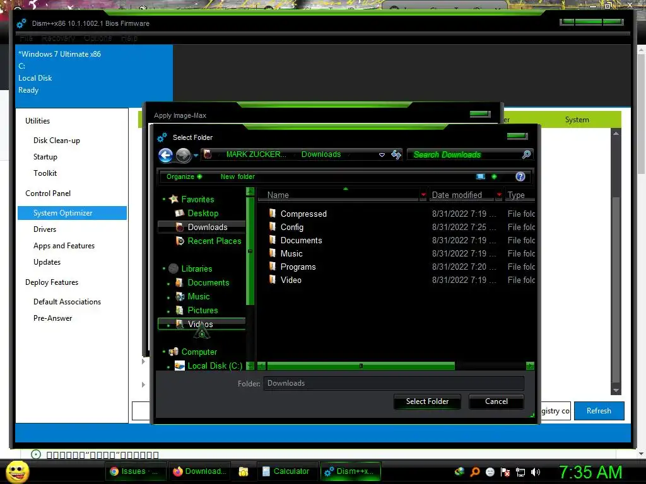This screenshot has height=484, width=646.
Task: Open Apps and Features in Dism++ sidebar
Action: click(x=64, y=246)
